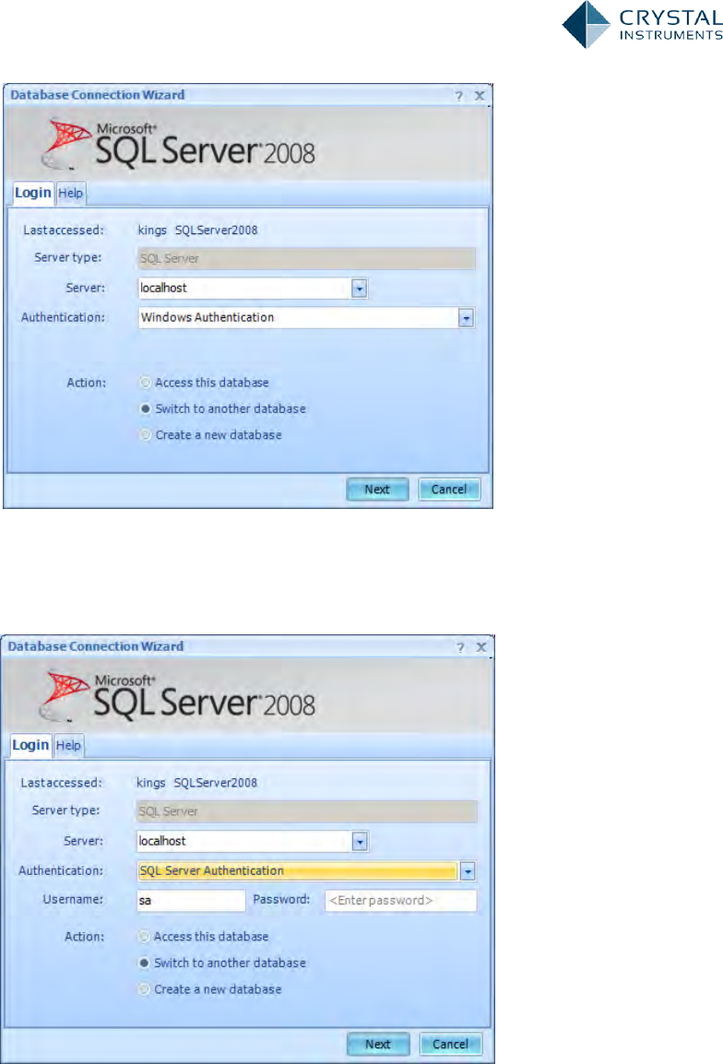Close the upper Database Connection Wizard window

(480, 96)
